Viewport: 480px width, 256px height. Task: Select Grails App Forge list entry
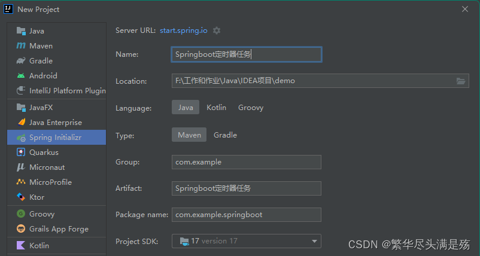tap(57, 228)
